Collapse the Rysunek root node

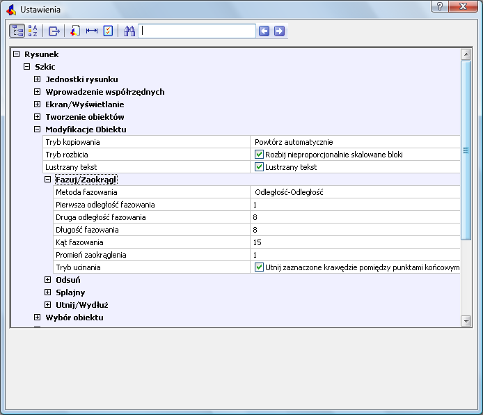tap(16, 54)
